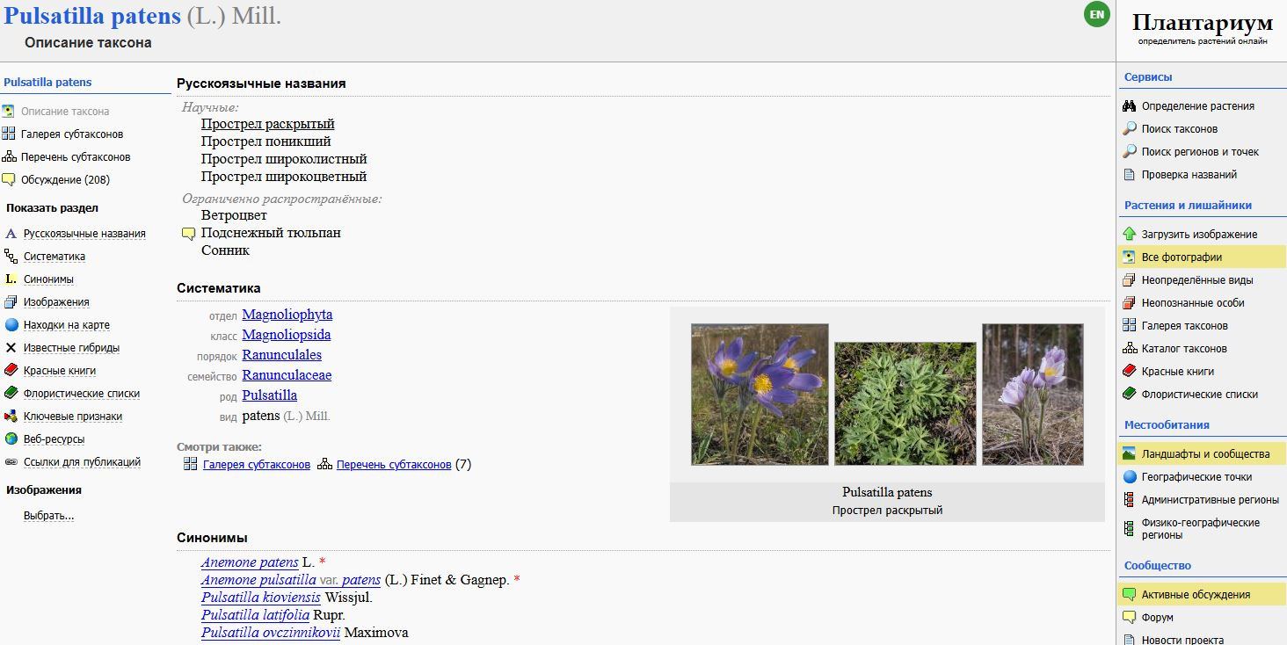Click Перечень субтаксонов link under Смотри также
Image resolution: width=1287 pixels, height=645 pixels.
tap(394, 464)
